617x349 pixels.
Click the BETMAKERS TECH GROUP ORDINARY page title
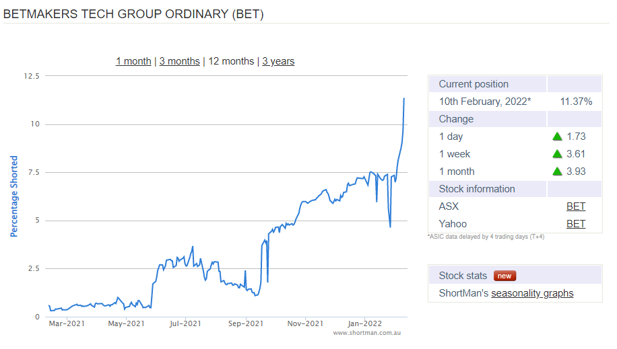click(133, 13)
